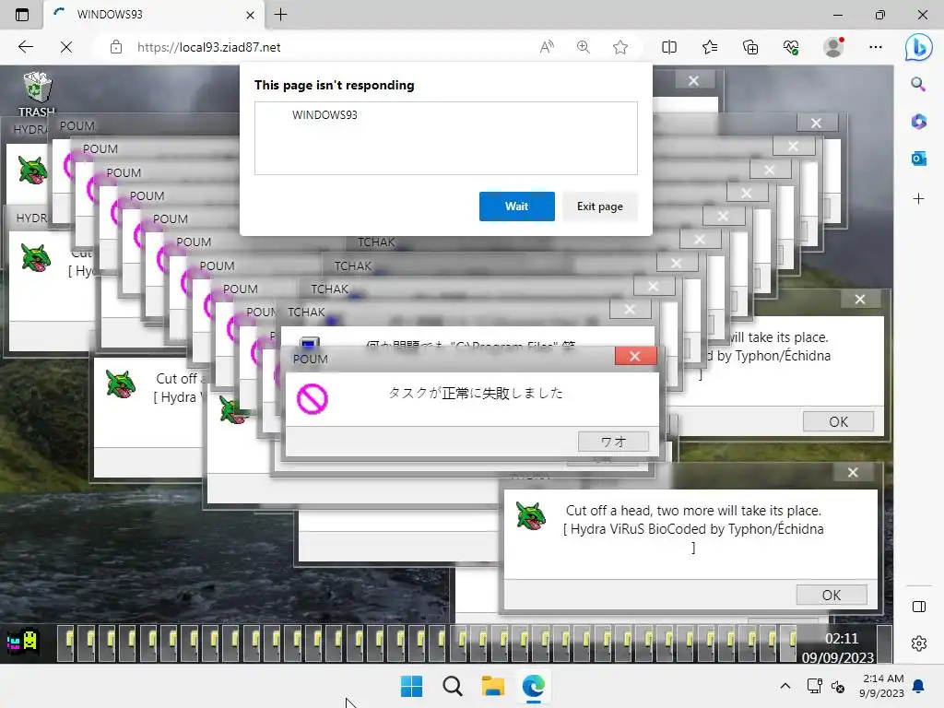Image resolution: width=944 pixels, height=708 pixels.
Task: Open the Favorites list icon
Action: 710,47
